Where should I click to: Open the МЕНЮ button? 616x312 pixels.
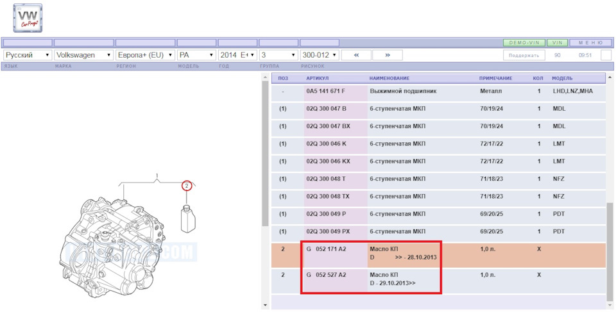(590, 43)
